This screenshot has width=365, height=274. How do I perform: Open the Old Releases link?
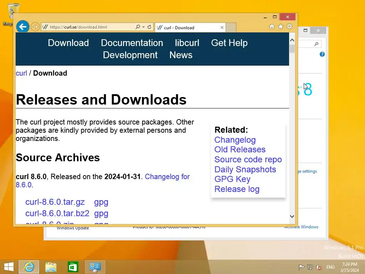point(240,149)
